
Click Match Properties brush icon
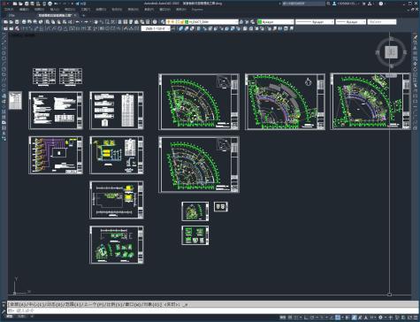(x=65, y=22)
